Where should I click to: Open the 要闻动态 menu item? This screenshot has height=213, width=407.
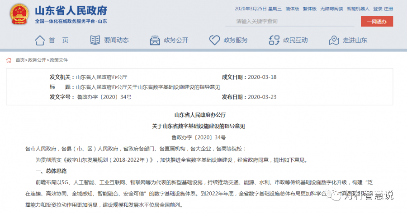tap(116, 40)
